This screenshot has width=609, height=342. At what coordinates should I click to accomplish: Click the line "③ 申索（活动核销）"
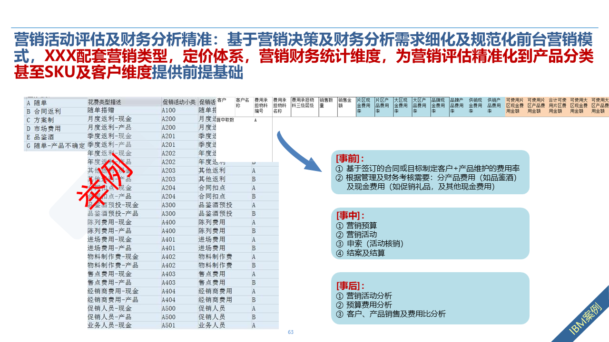pyautogui.click(x=370, y=244)
